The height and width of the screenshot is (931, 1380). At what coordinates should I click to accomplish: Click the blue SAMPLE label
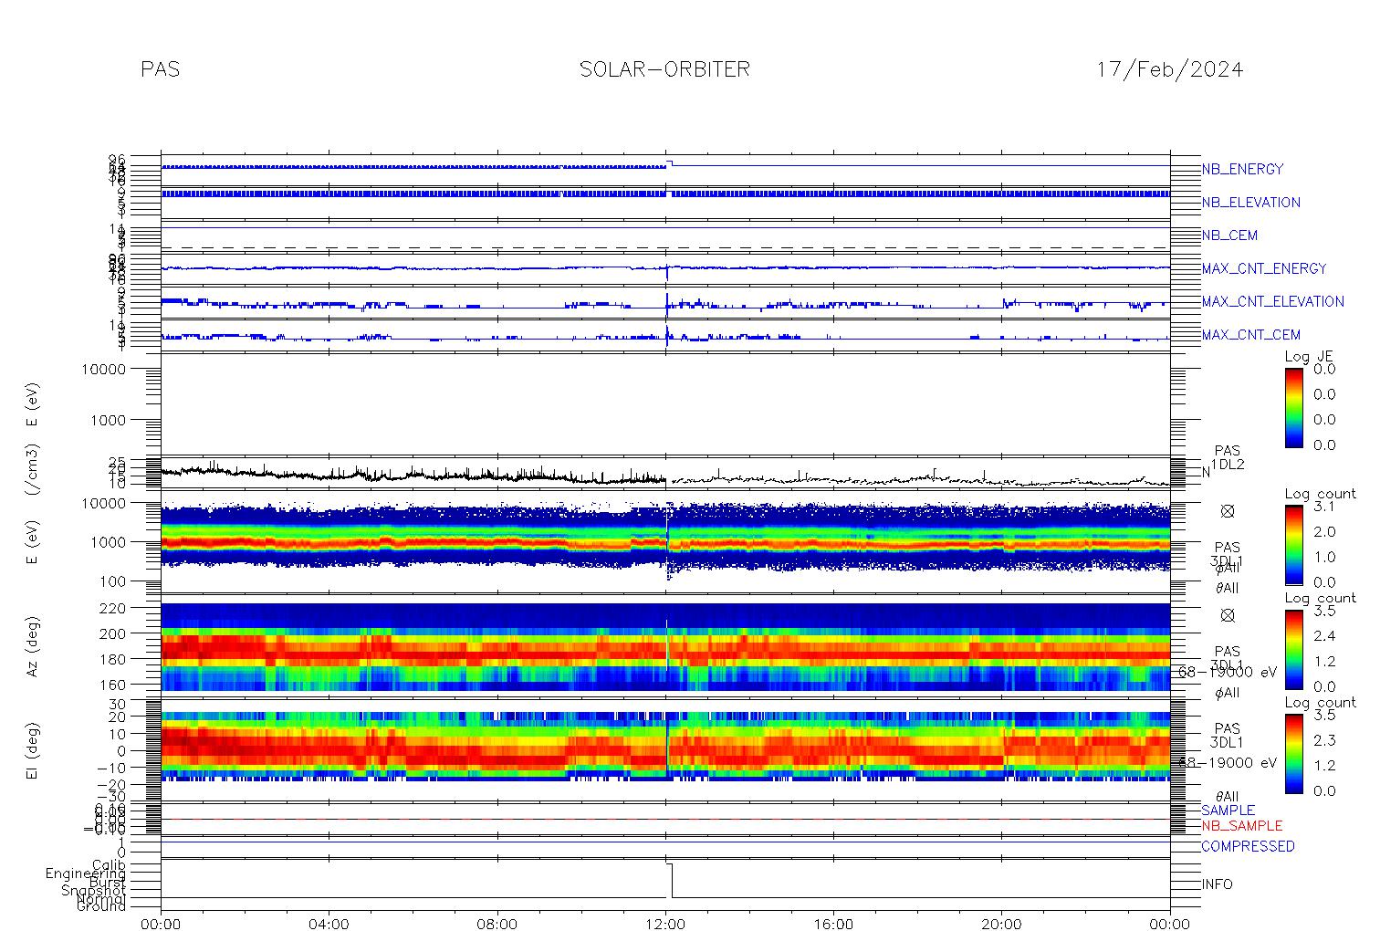pyautogui.click(x=1228, y=811)
